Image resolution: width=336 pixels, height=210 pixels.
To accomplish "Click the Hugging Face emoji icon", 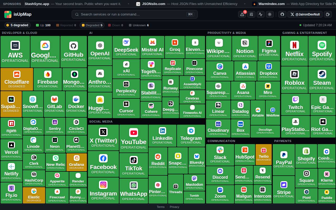I will click(100, 100).
